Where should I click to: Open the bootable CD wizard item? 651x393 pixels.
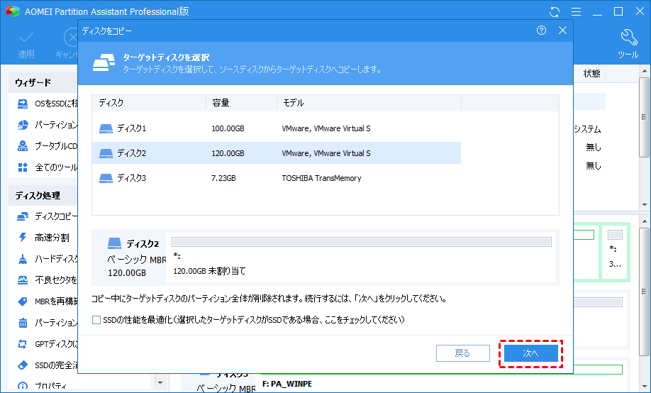click(x=47, y=146)
